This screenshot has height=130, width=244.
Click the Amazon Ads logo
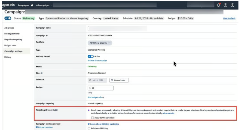[8, 5]
